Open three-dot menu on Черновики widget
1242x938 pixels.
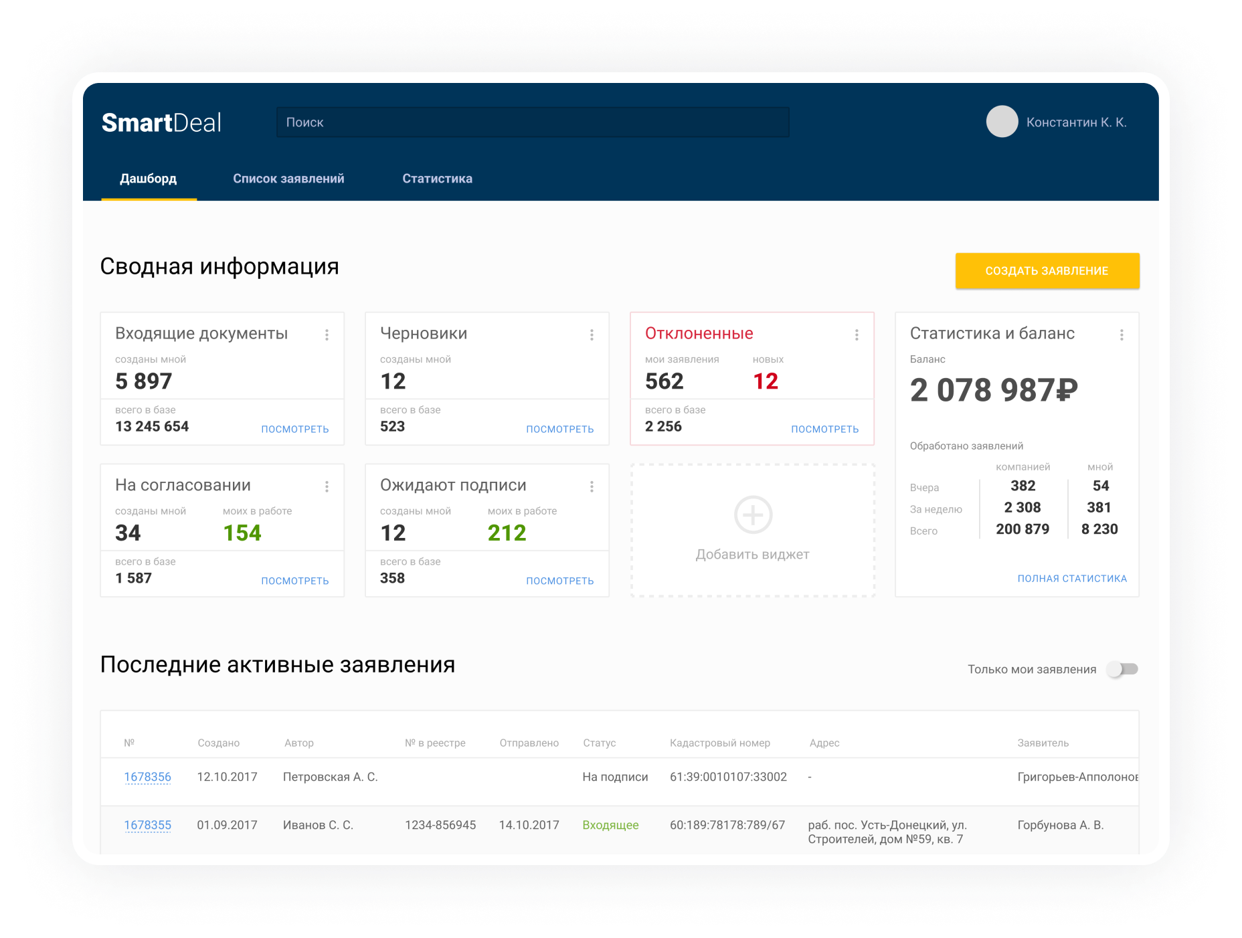(x=592, y=335)
